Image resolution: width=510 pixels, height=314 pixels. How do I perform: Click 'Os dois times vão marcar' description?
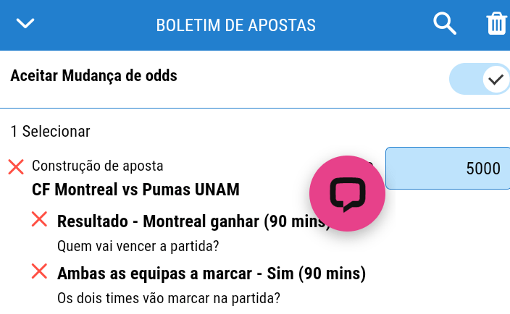pyautogui.click(x=169, y=298)
